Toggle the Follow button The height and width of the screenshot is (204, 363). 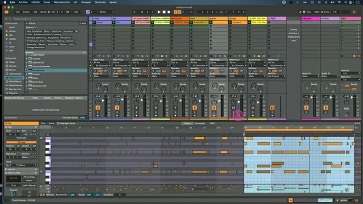[x=26, y=12]
